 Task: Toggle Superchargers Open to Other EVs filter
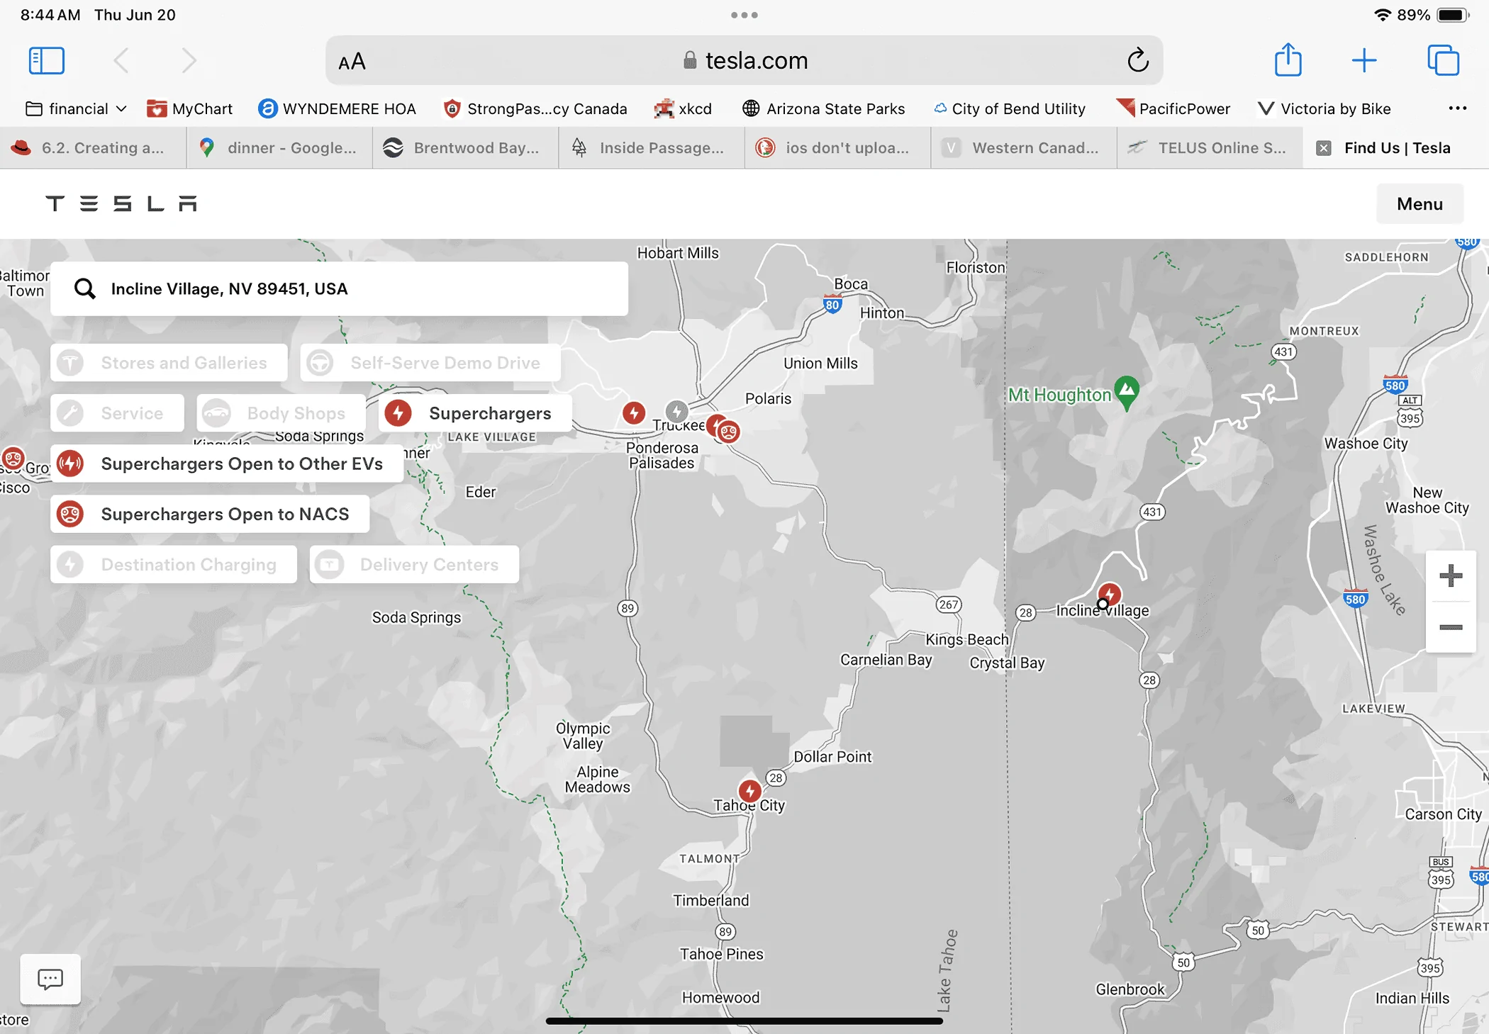227,463
